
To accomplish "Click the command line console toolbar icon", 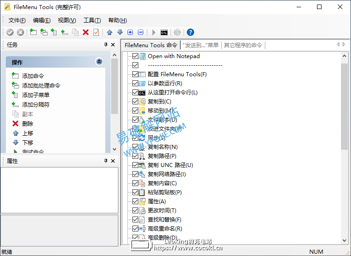I will point(164,33).
